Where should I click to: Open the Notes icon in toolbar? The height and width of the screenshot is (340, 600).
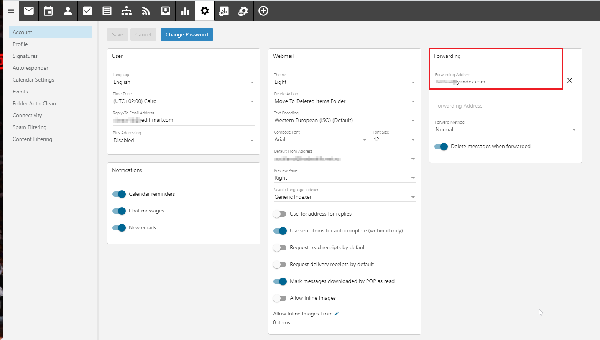(x=107, y=11)
